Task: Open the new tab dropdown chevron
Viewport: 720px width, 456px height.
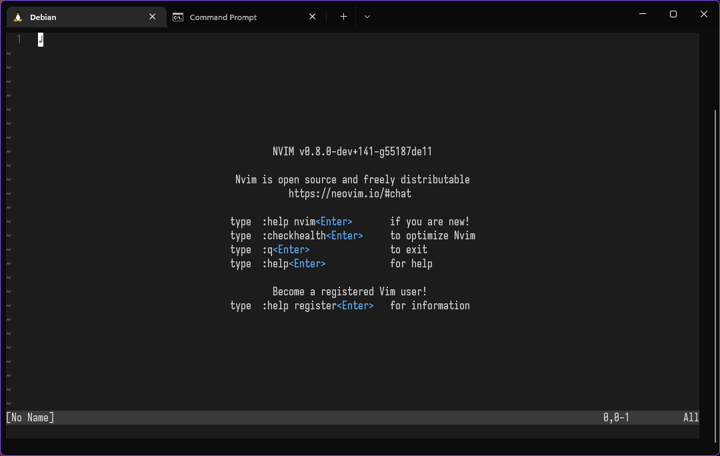Action: [x=367, y=16]
